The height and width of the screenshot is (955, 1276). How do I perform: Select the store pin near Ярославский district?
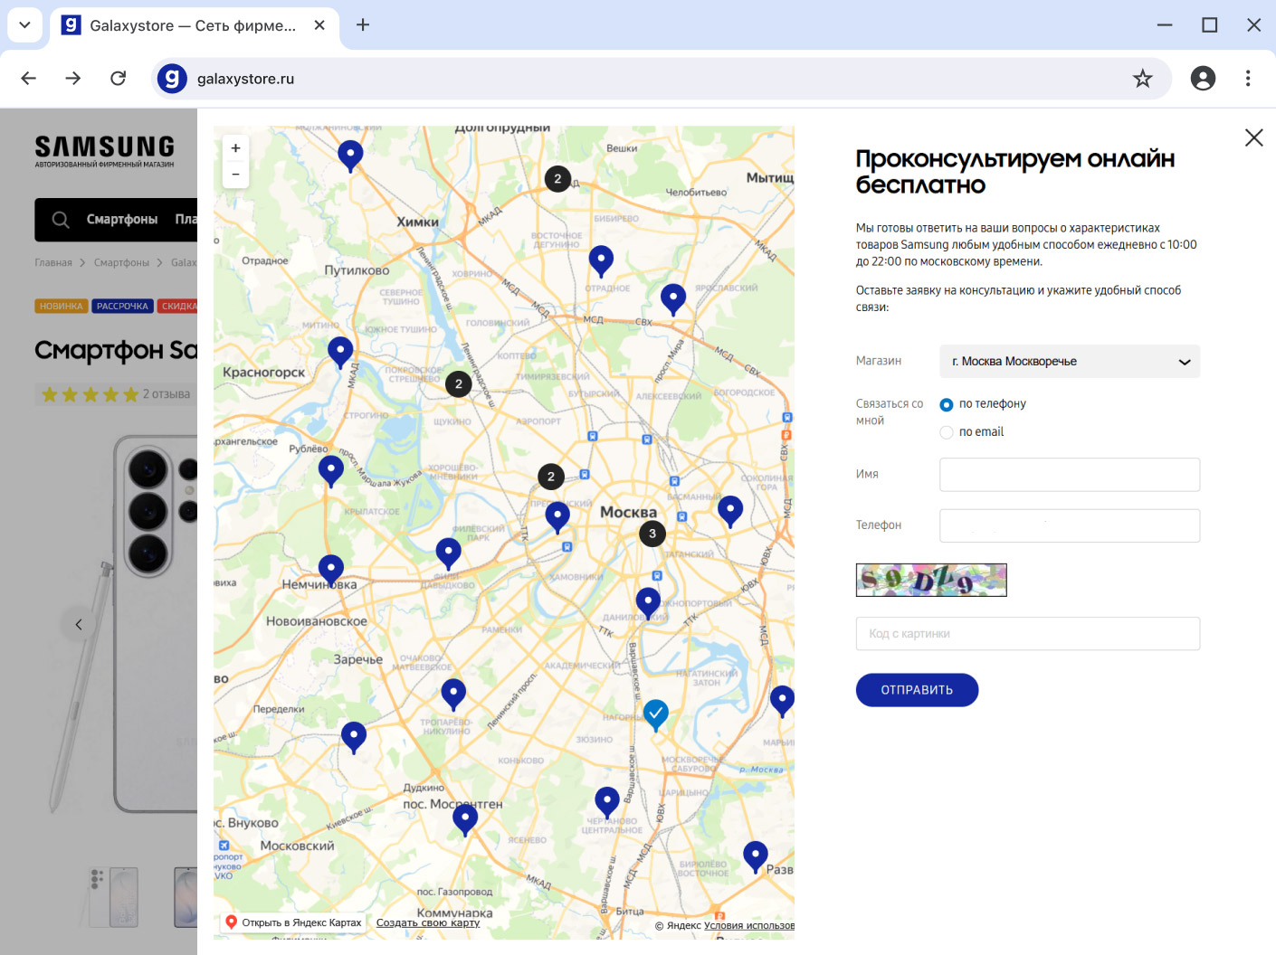pos(673,298)
